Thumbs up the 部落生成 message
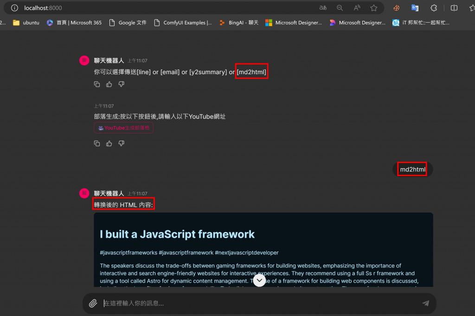Viewport: 475px width, 316px height. click(x=109, y=144)
